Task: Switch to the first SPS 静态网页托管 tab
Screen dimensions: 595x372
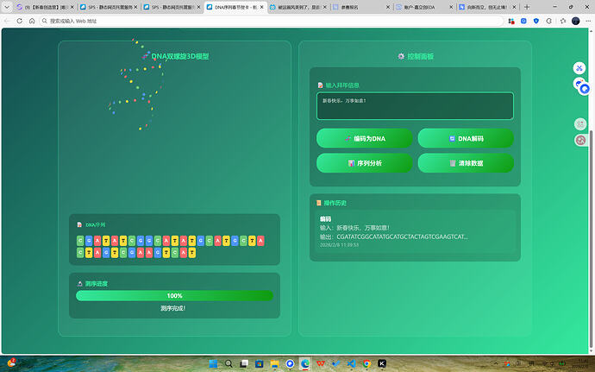Action: pos(109,7)
